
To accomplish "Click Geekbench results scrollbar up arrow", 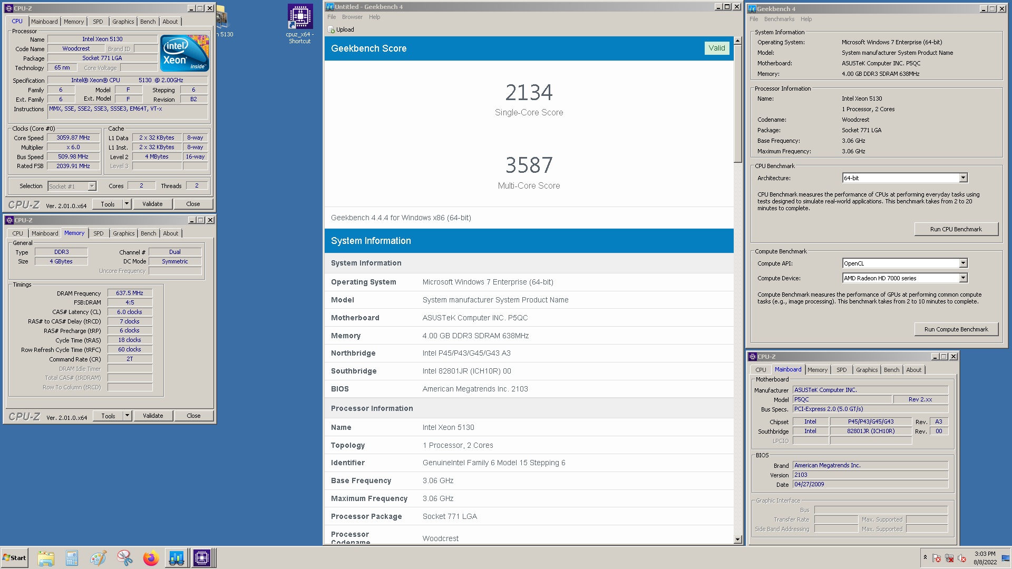I will click(738, 41).
